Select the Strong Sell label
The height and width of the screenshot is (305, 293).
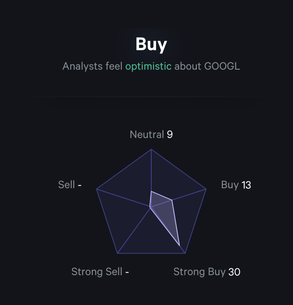pyautogui.click(x=97, y=272)
